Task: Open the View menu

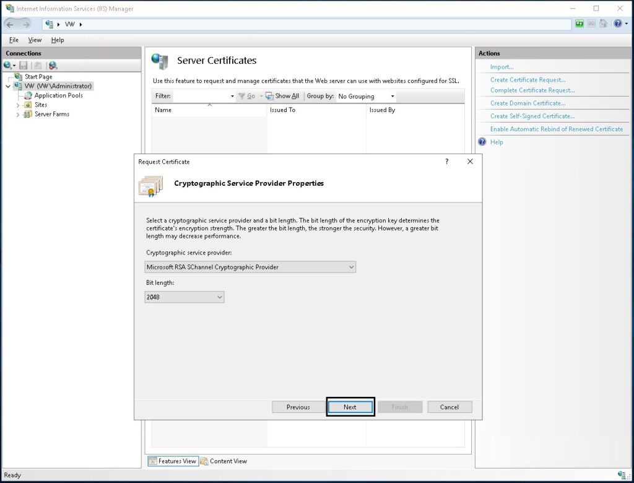Action: click(x=35, y=40)
